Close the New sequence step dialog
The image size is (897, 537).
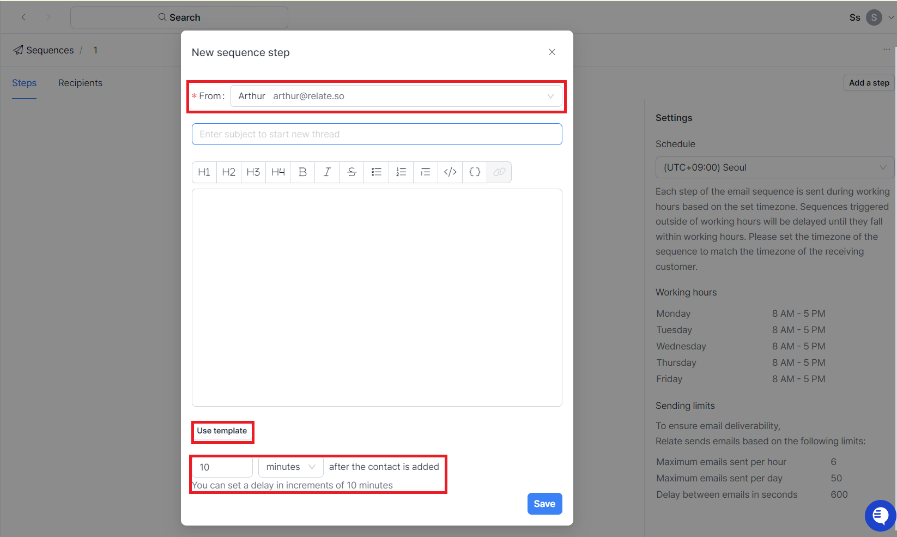pos(552,52)
